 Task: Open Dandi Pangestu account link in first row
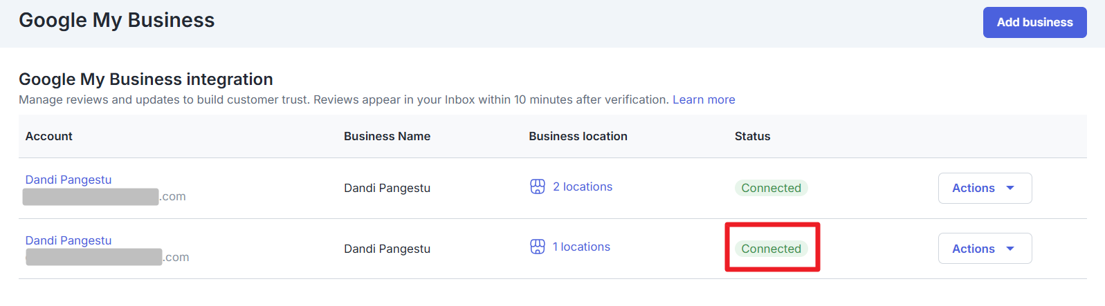[69, 180]
